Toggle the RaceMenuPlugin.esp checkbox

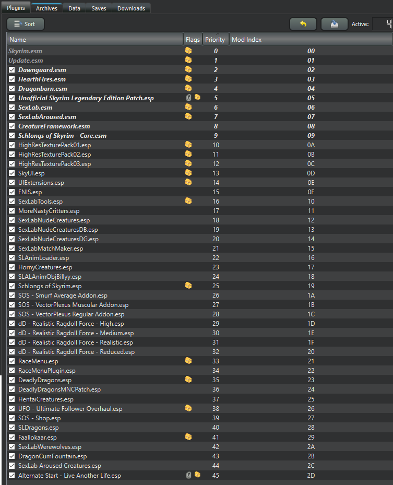[x=12, y=371]
